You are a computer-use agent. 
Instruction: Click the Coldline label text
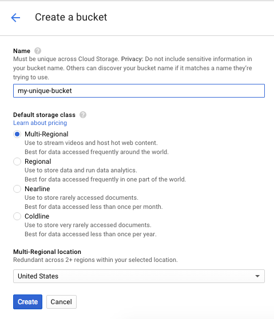pos(37,216)
